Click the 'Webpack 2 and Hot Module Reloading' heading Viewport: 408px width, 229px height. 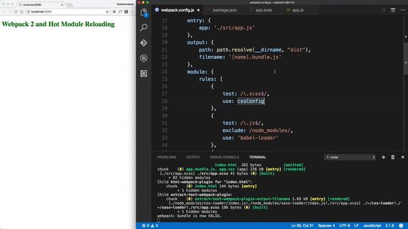(58, 24)
